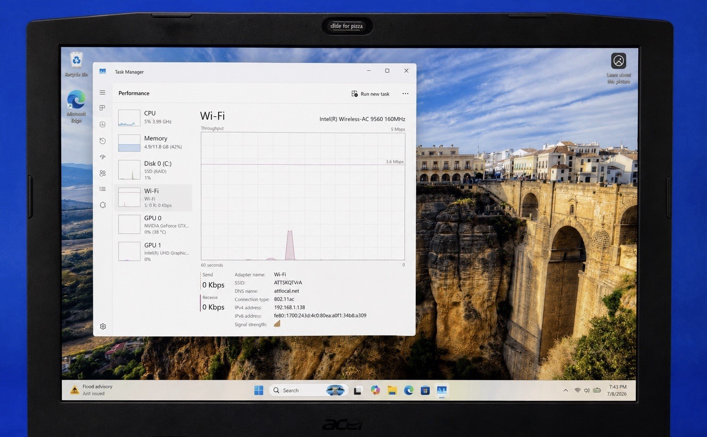Image resolution: width=707 pixels, height=437 pixels.
Task: Open the Windows Start menu
Action: click(259, 390)
